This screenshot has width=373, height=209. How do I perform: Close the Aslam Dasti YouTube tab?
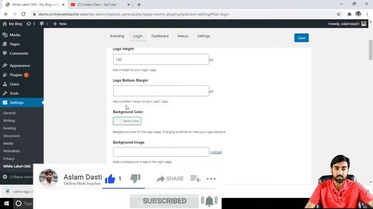tap(128, 5)
